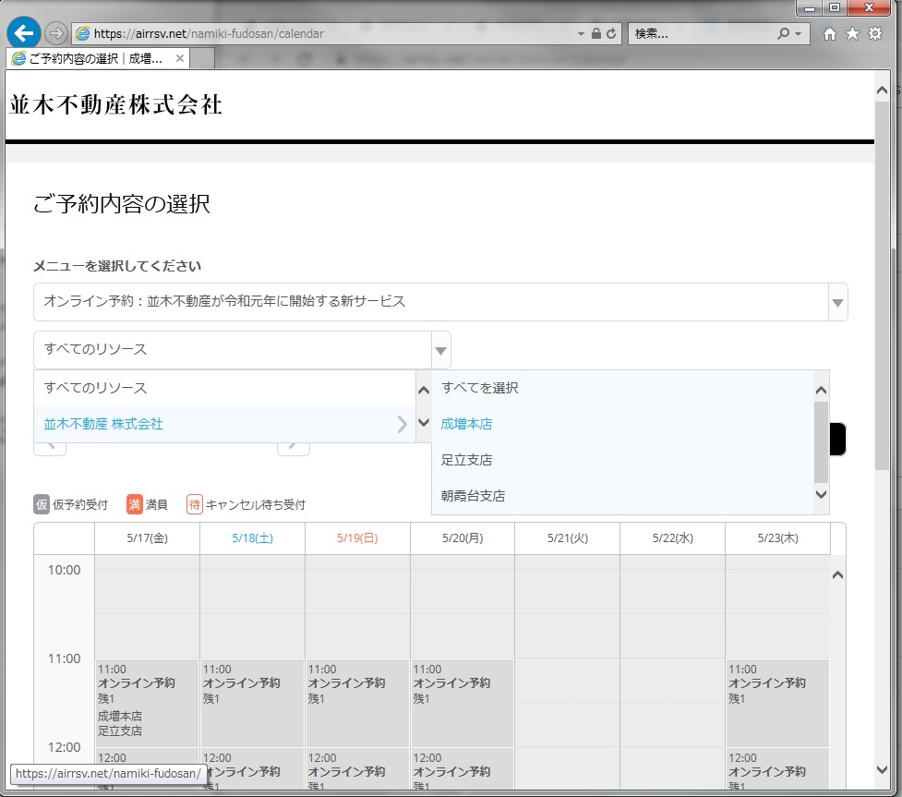Click the 5/21(火) column header
This screenshot has height=797, width=902.
click(x=568, y=538)
